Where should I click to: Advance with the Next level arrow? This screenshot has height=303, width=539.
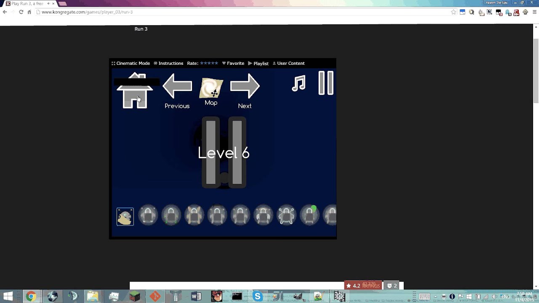[245, 86]
